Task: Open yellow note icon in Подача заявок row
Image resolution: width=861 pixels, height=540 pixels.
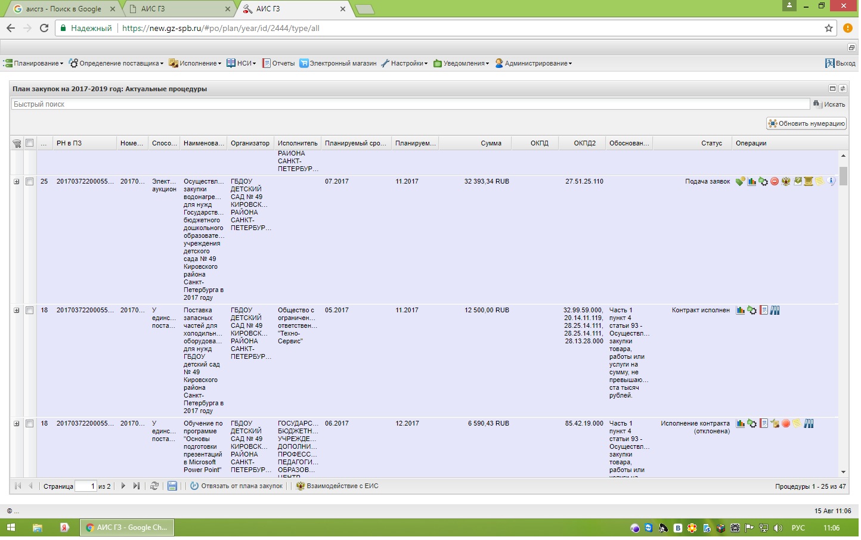Action: [820, 181]
